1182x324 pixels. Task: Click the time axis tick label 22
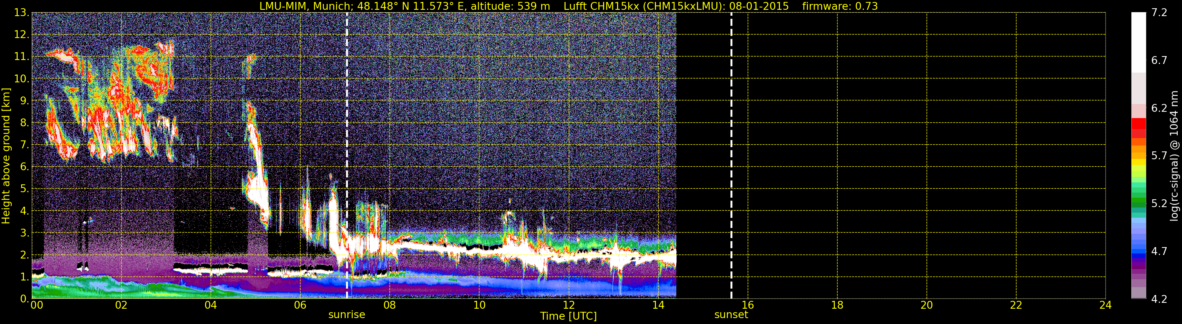pos(1016,305)
